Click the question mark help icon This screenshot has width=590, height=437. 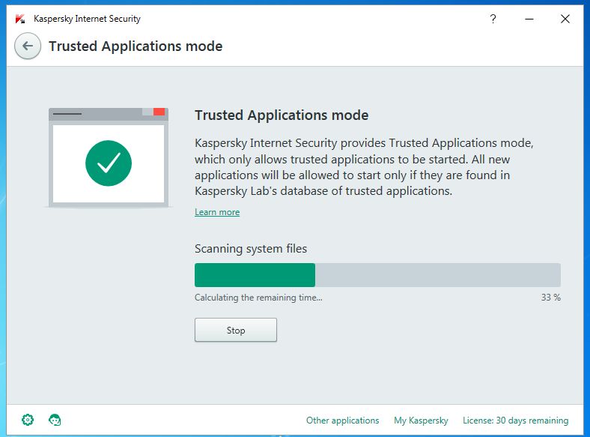(x=493, y=19)
